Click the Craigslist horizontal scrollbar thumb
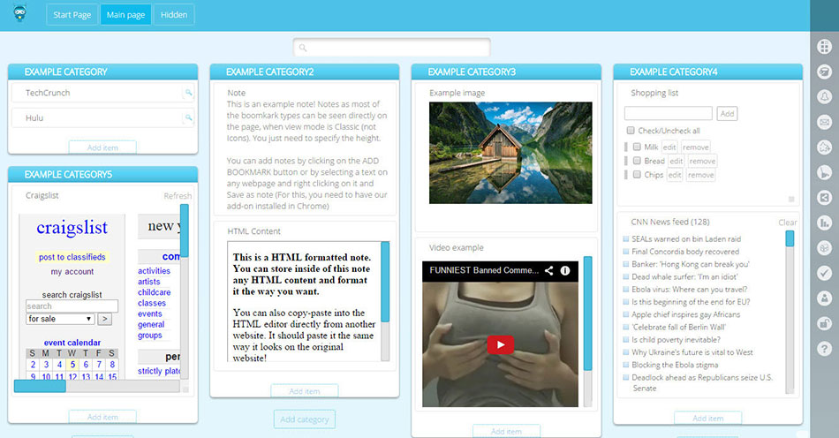This screenshot has width=839, height=438. coord(40,386)
